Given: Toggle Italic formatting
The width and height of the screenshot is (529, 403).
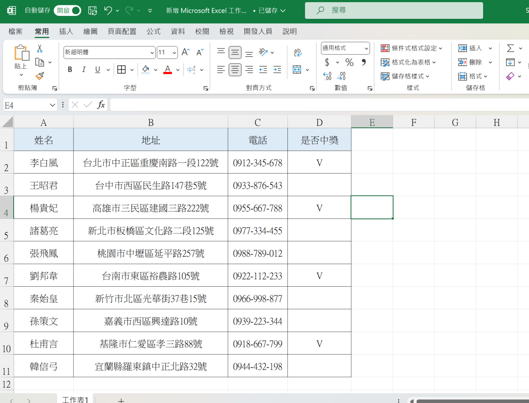Looking at the screenshot, I should tap(83, 70).
